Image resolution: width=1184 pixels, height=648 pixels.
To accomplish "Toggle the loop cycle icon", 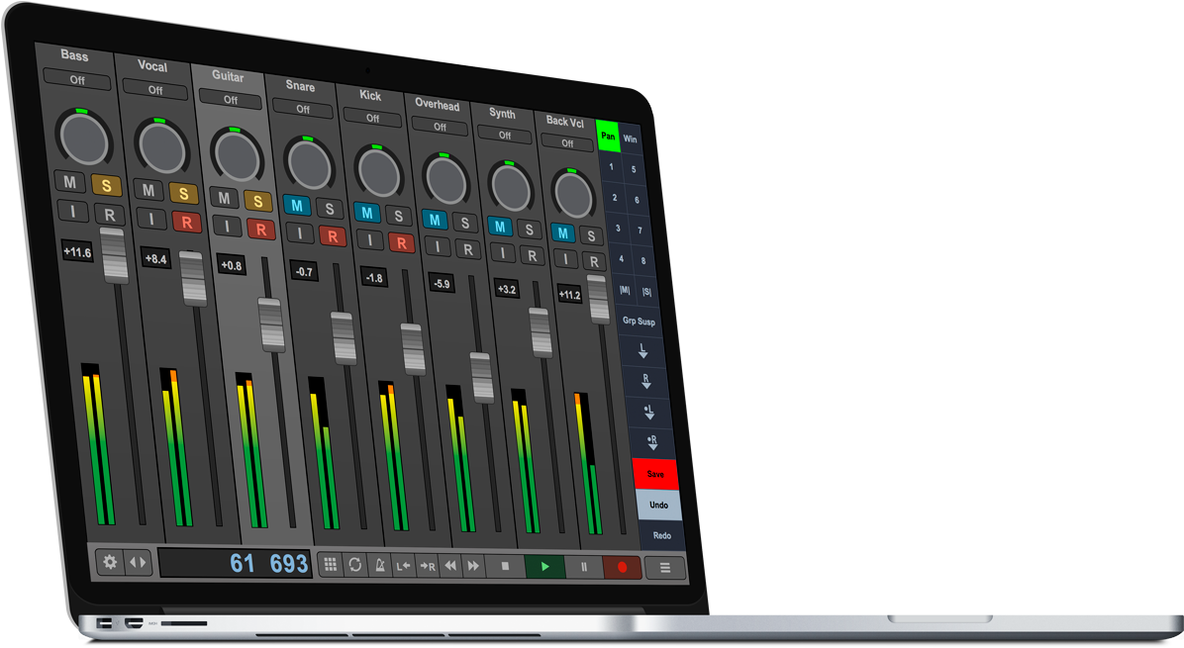I will [354, 565].
